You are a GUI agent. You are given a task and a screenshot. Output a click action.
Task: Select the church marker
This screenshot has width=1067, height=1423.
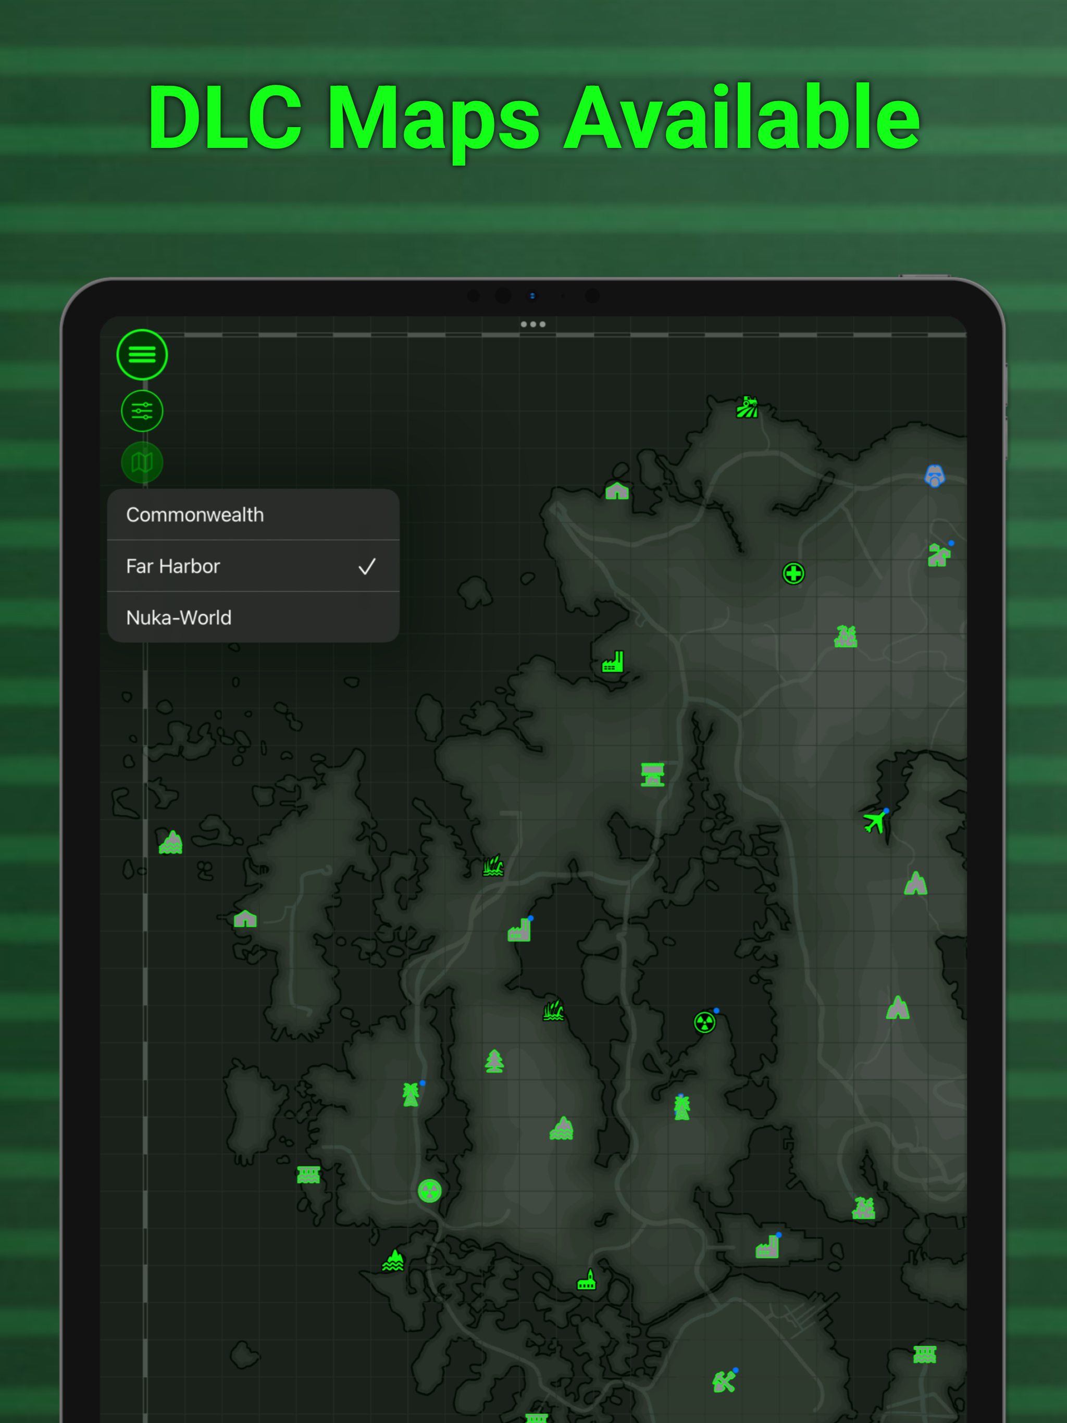click(x=587, y=1280)
